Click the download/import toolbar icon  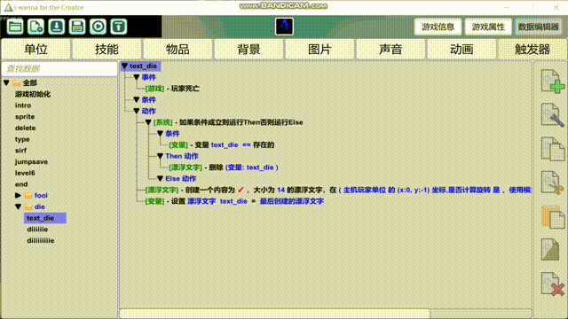(57, 27)
